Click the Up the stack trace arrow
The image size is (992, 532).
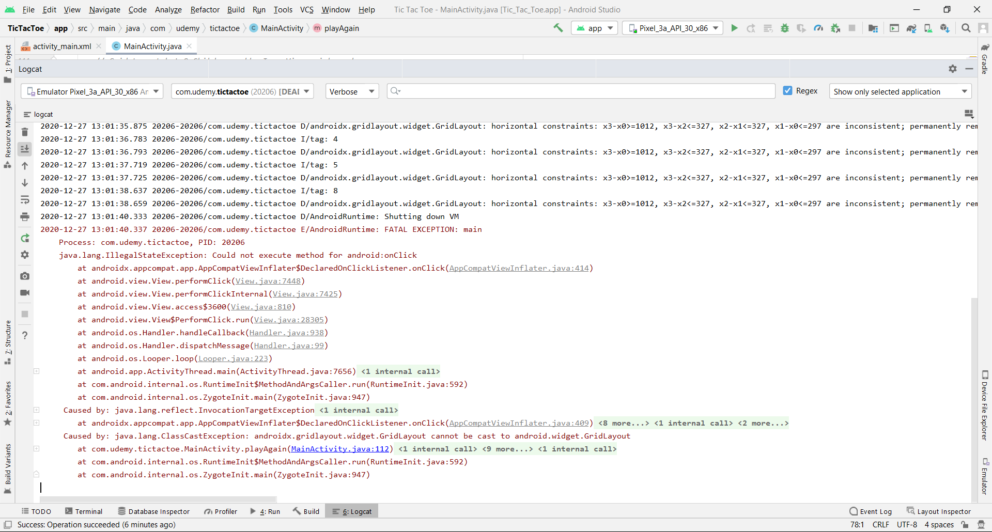(x=25, y=166)
